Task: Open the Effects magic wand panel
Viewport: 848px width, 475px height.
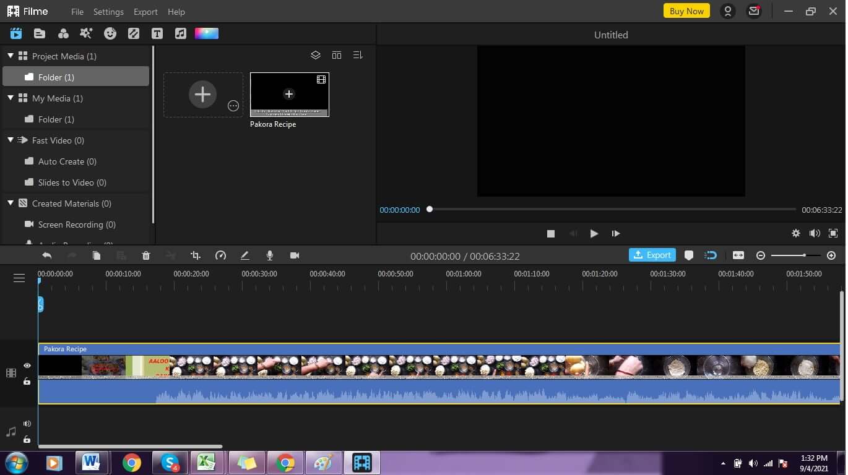Action: pos(87,33)
